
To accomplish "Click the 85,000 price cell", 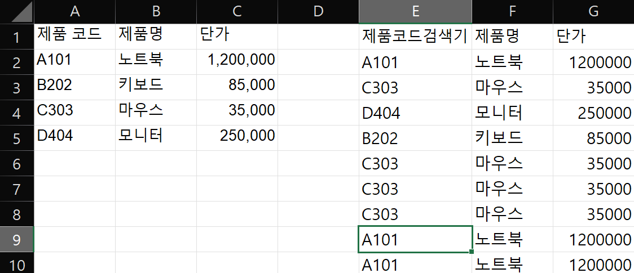I will click(237, 87).
